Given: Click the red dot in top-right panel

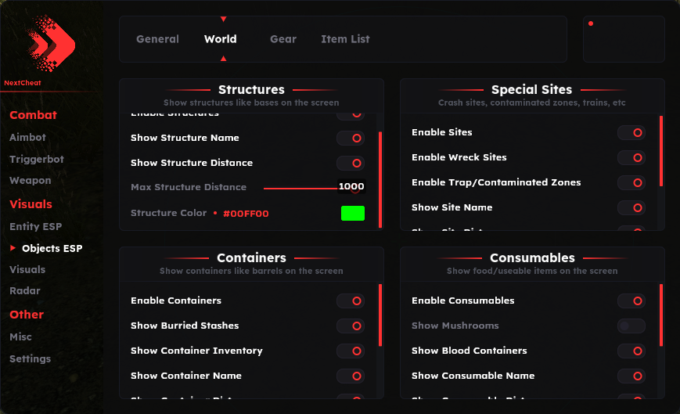Looking at the screenshot, I should [x=590, y=23].
